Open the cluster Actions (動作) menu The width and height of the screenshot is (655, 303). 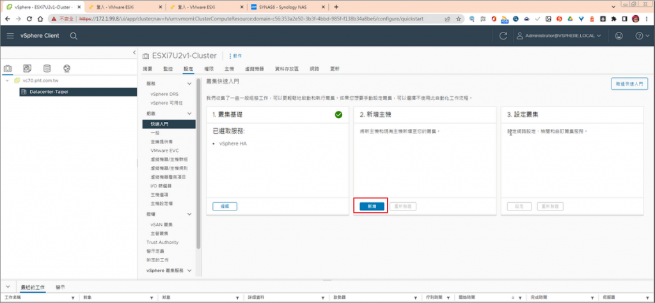point(235,56)
